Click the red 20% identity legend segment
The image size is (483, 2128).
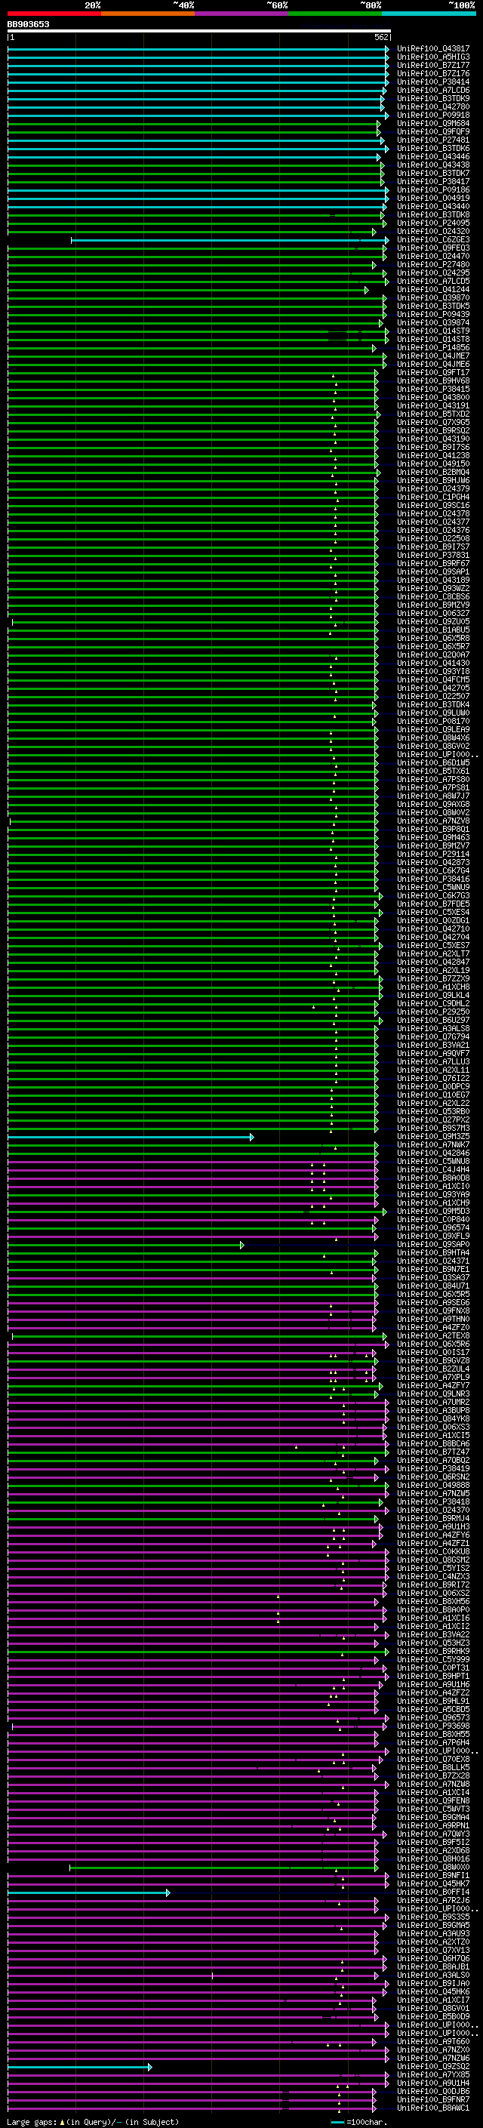click(54, 14)
